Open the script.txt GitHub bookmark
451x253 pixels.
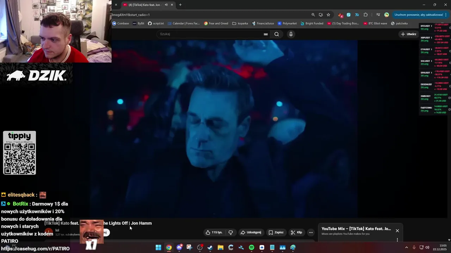156,24
